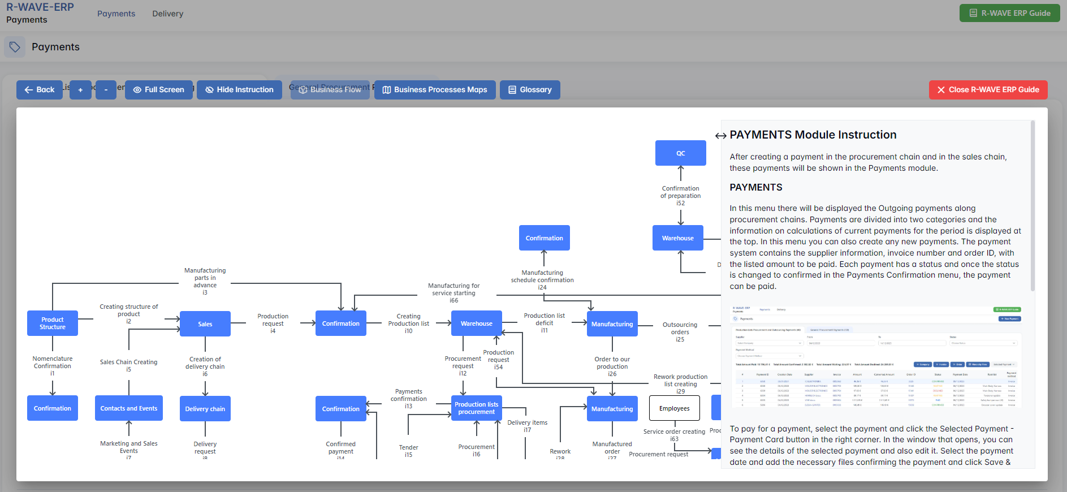Viewport: 1067px width, 492px height.
Task: Click the QC node in diagram
Action: pyautogui.click(x=680, y=153)
